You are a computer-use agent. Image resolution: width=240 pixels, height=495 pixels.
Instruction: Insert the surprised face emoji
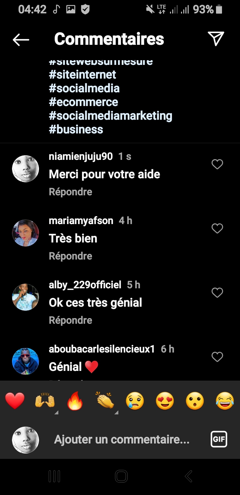(x=195, y=401)
